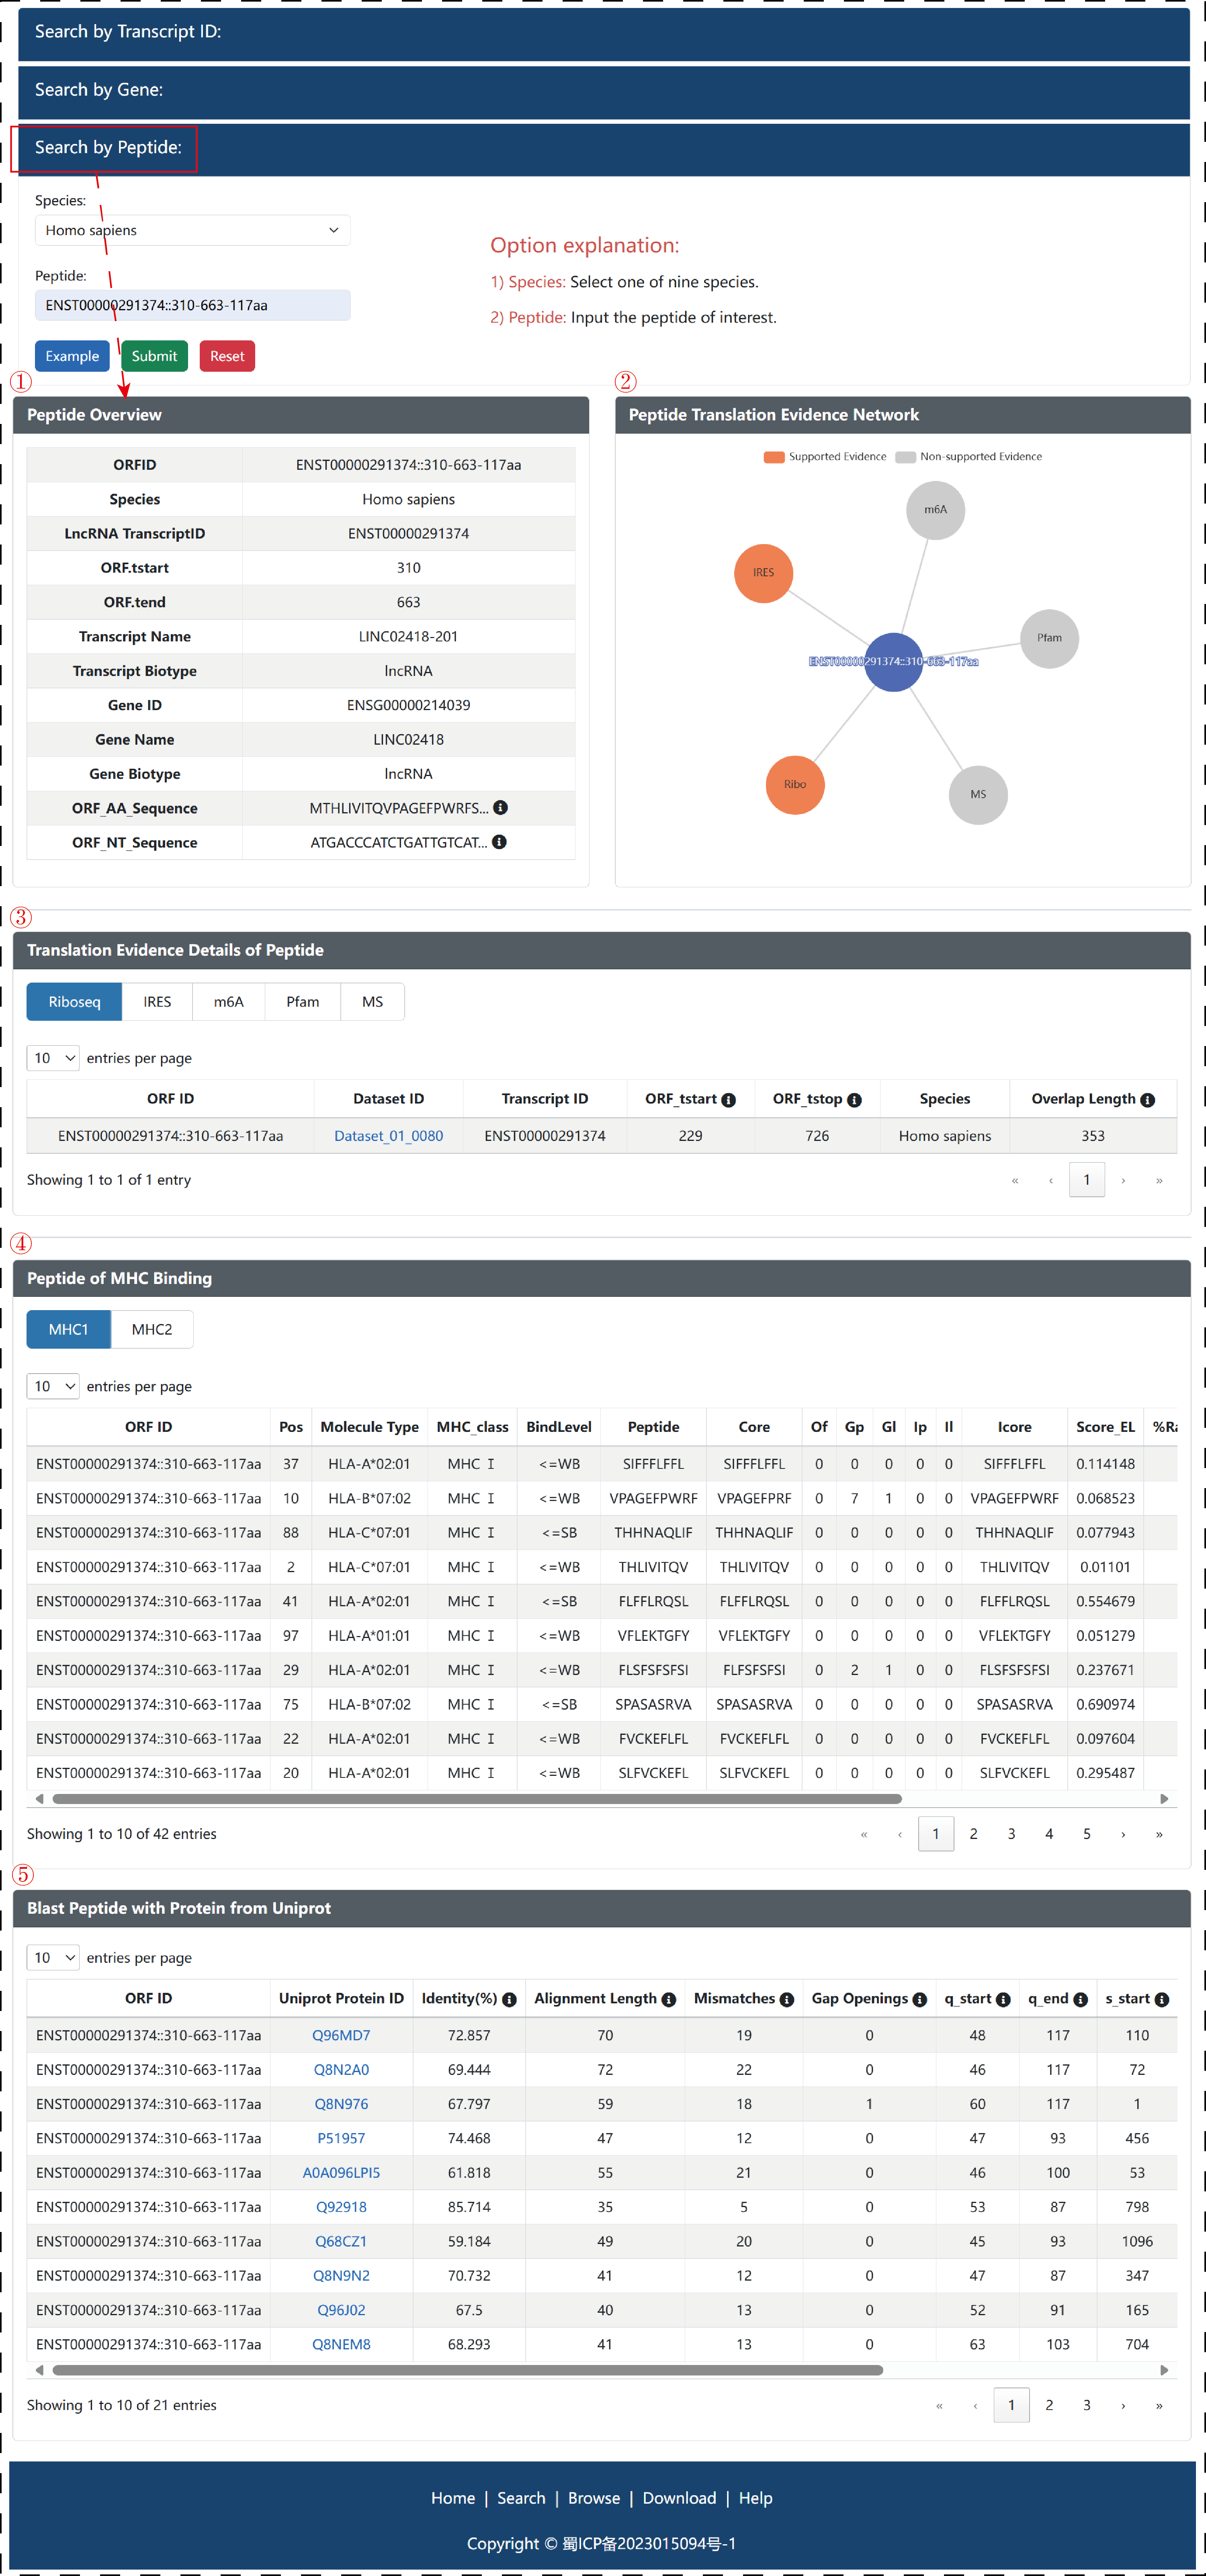
Task: Open Uniprot protein Q8NEM8 link
Action: (341, 2345)
